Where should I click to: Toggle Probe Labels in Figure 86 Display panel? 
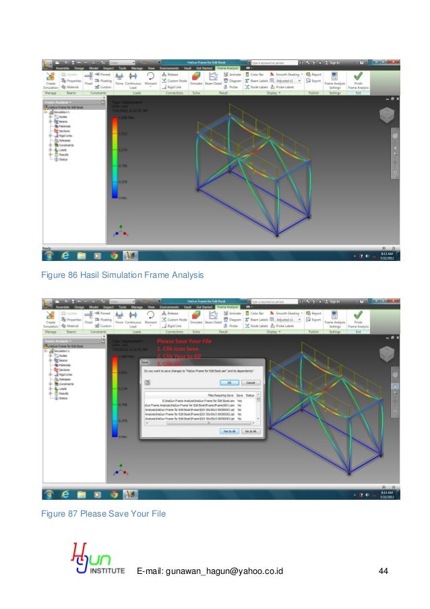[x=282, y=87]
